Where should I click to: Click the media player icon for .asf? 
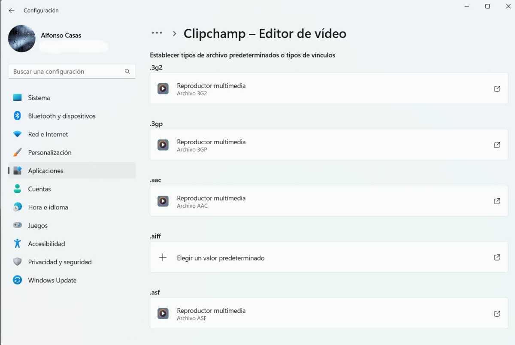coord(163,314)
